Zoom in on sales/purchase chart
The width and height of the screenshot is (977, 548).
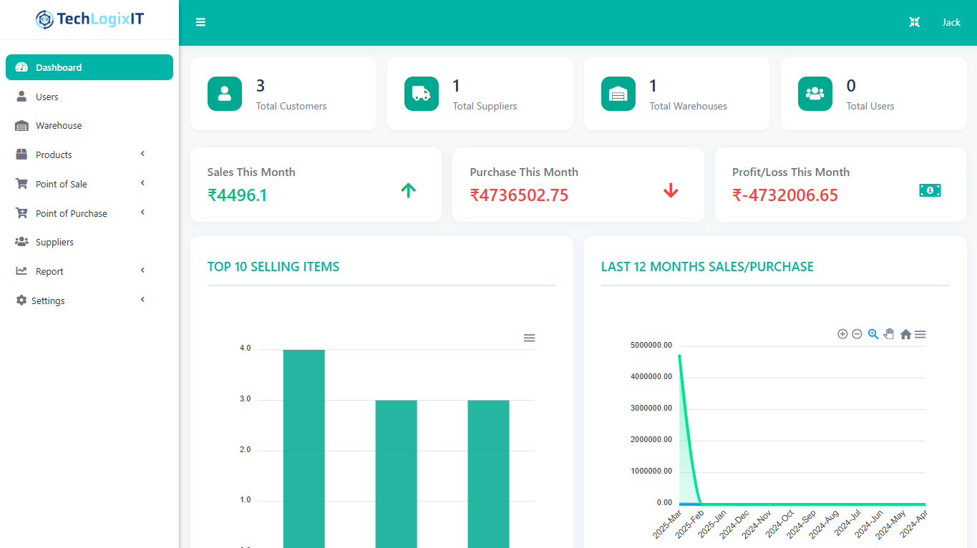842,334
